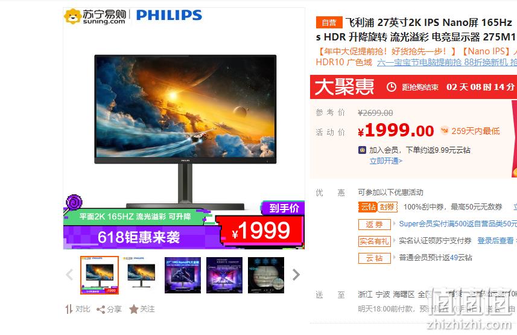Viewport: 517px width, 335px height.
Task: Select the third gaming scene thumbnail
Action: [x=183, y=275]
